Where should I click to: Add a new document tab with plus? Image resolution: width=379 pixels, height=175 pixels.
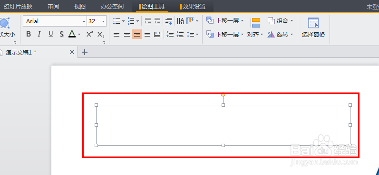coord(84,52)
